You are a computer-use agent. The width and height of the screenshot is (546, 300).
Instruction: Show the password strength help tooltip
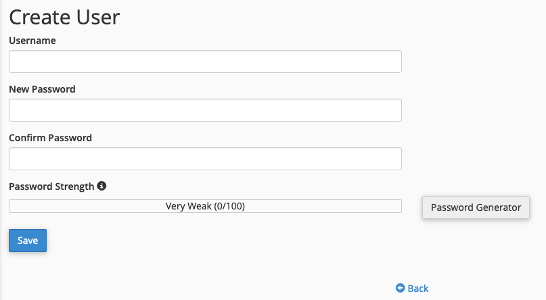coord(102,186)
